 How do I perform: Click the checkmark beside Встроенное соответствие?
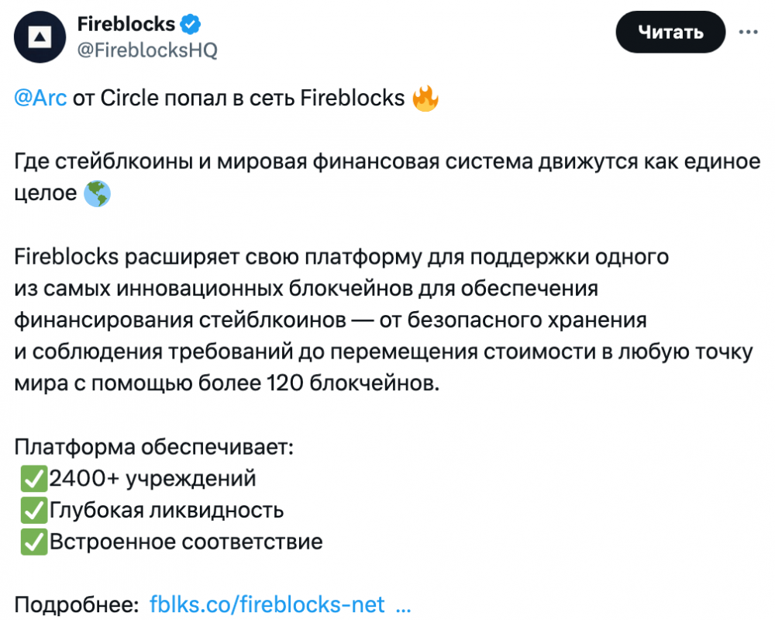point(33,541)
